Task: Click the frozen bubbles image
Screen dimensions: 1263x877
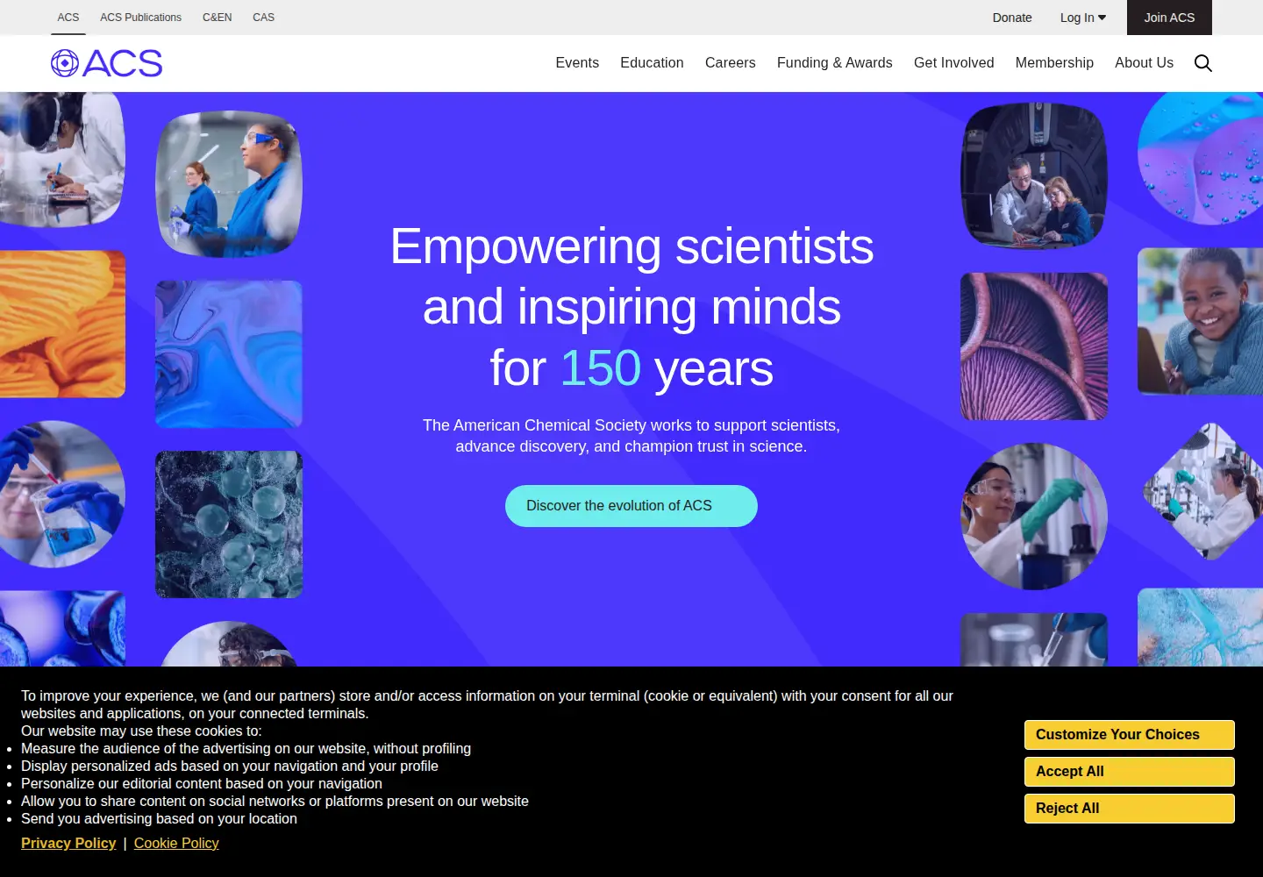Action: pyautogui.click(x=229, y=524)
